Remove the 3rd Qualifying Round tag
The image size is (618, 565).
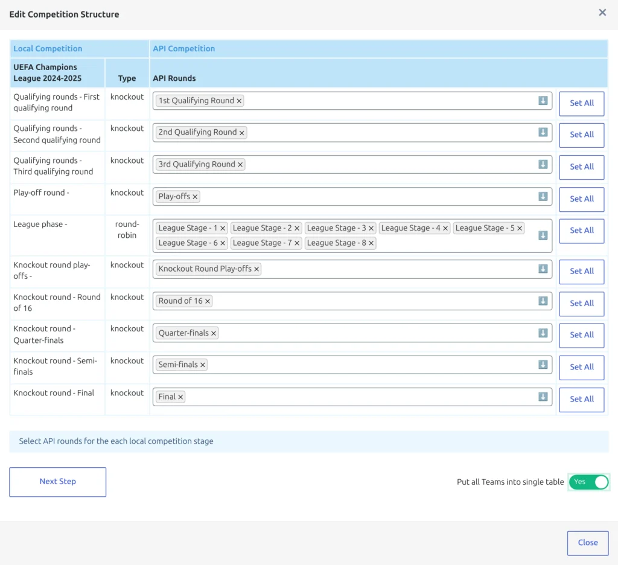[x=240, y=164]
